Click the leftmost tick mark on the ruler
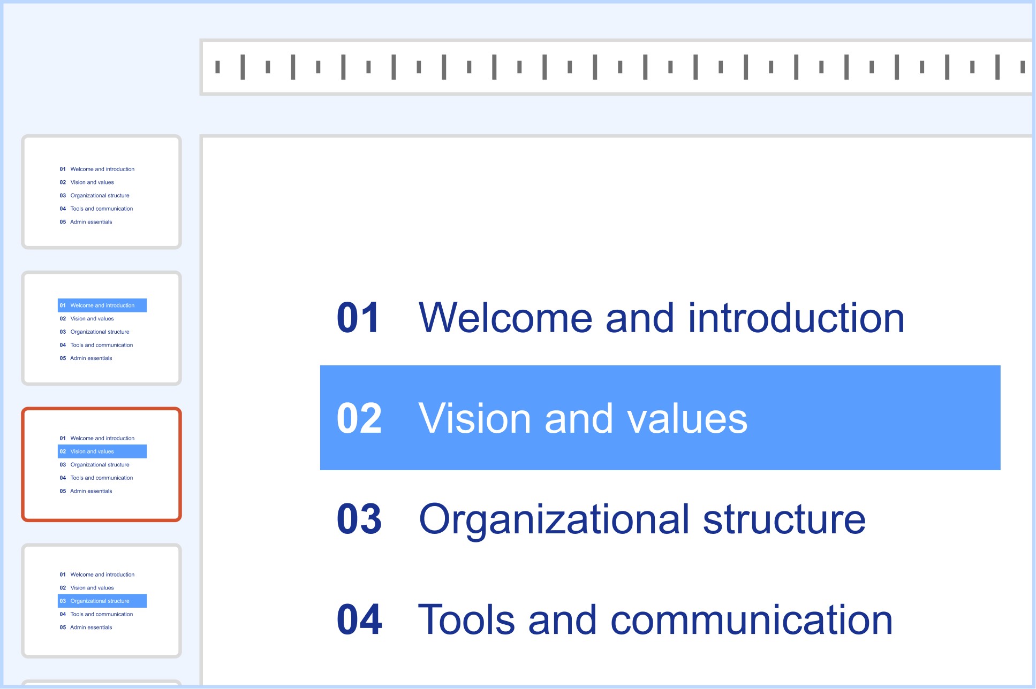This screenshot has height=689, width=1036. pyautogui.click(x=217, y=67)
